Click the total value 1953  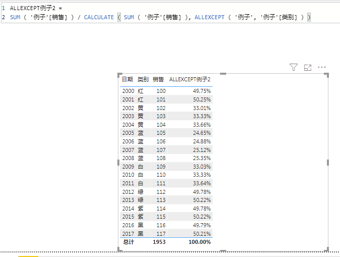159,242
